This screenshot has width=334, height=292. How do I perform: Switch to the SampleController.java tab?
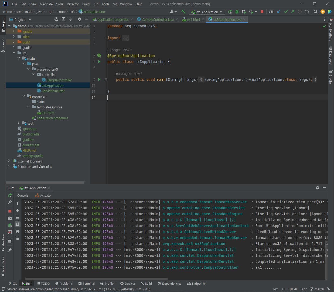pos(158,19)
